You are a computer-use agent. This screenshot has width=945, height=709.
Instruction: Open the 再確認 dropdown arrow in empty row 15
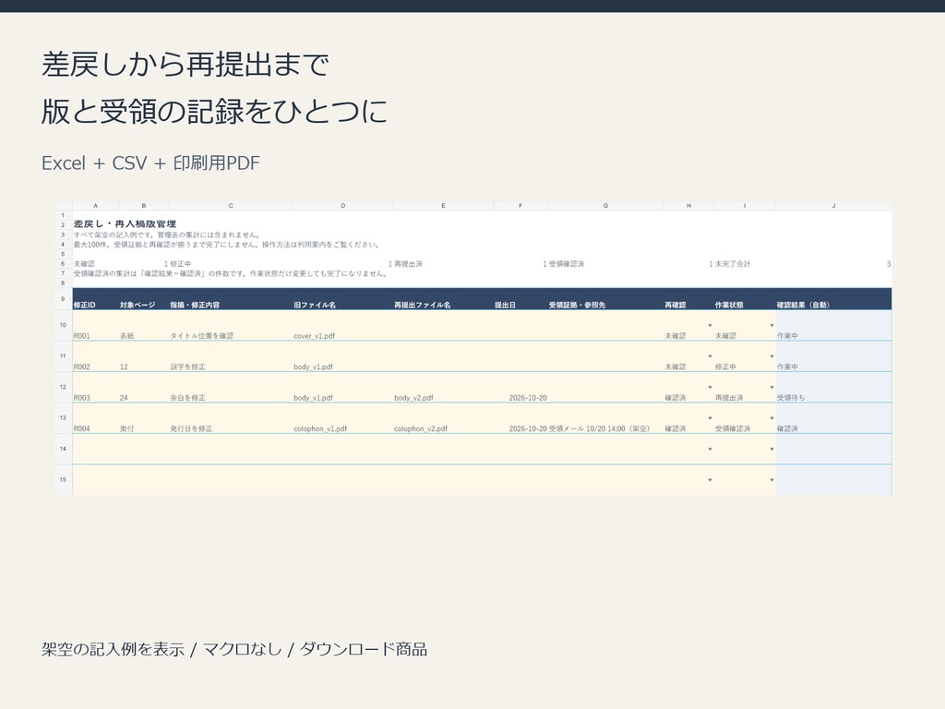coord(710,480)
